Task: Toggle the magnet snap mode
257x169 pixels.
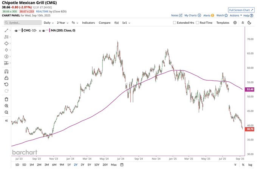Action: point(6,72)
